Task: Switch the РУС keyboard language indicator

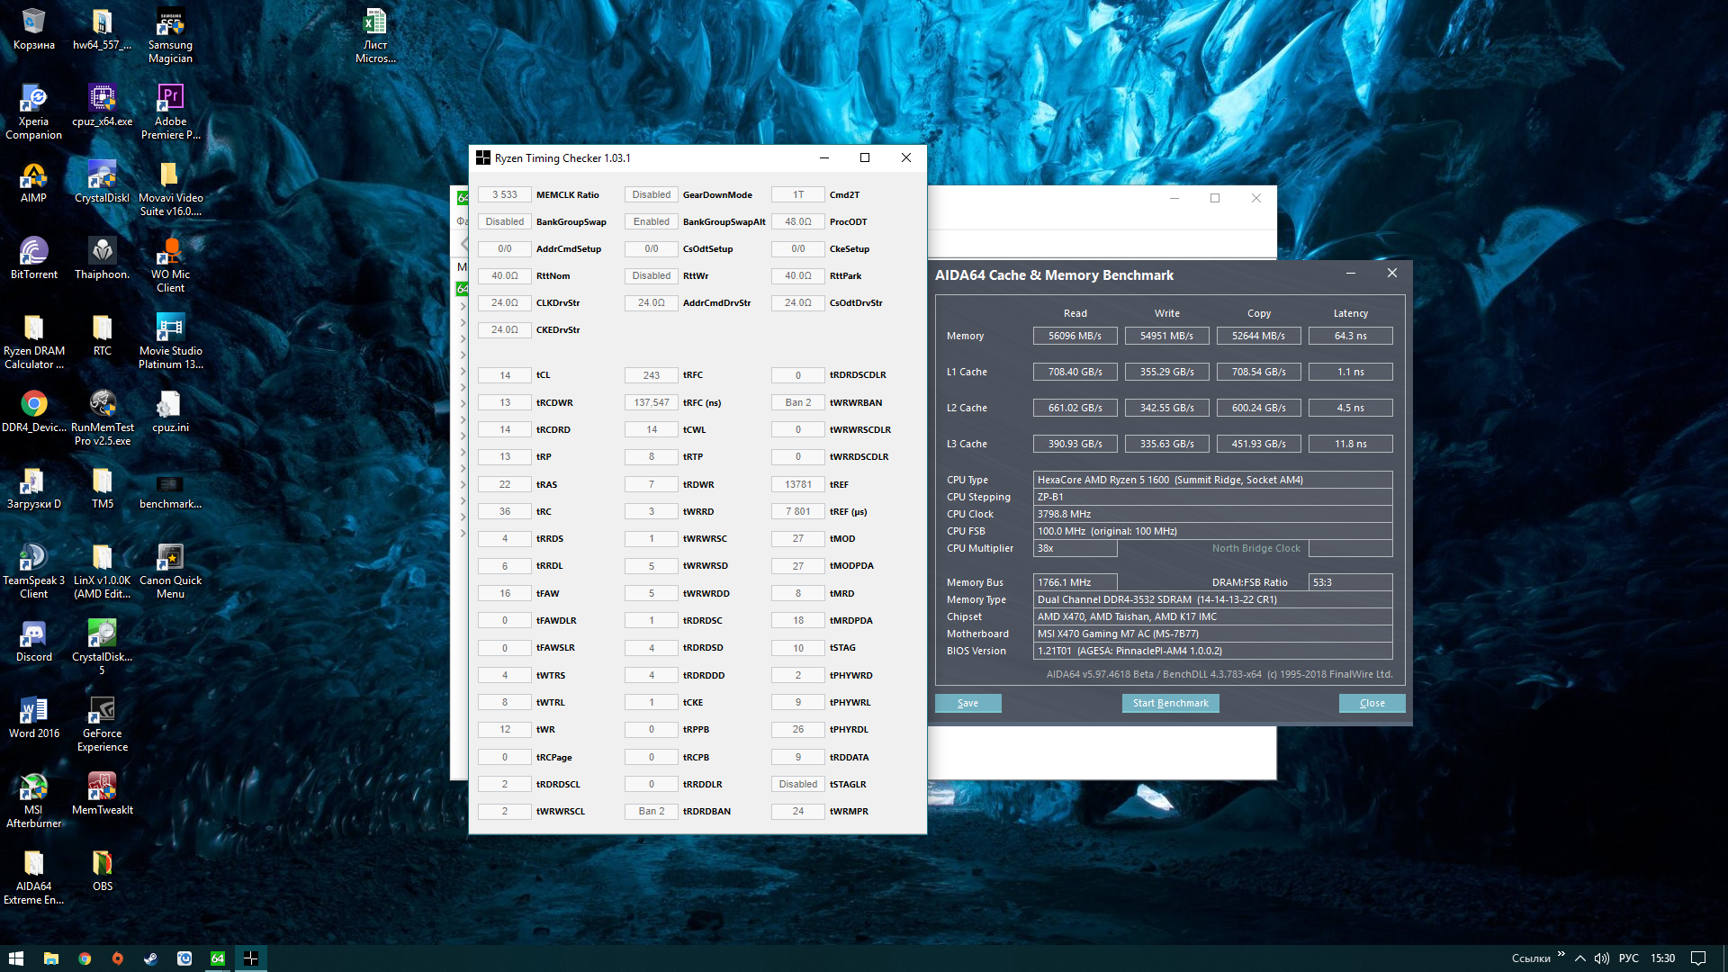Action: click(x=1628, y=958)
